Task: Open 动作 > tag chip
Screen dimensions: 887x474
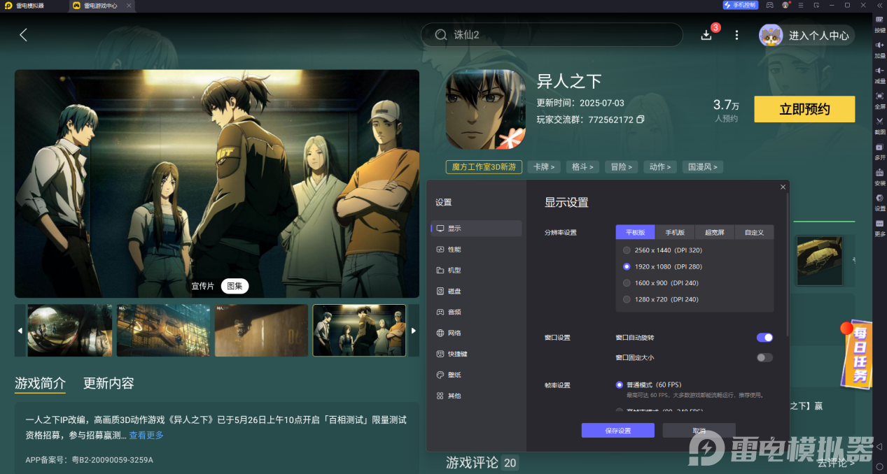Action: [659, 167]
